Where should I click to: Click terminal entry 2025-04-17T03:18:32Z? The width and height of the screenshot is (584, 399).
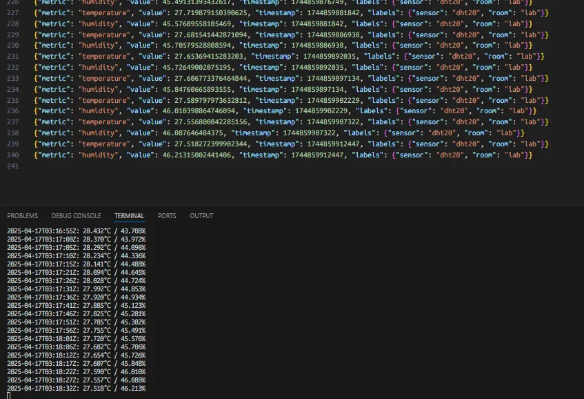click(x=43, y=389)
